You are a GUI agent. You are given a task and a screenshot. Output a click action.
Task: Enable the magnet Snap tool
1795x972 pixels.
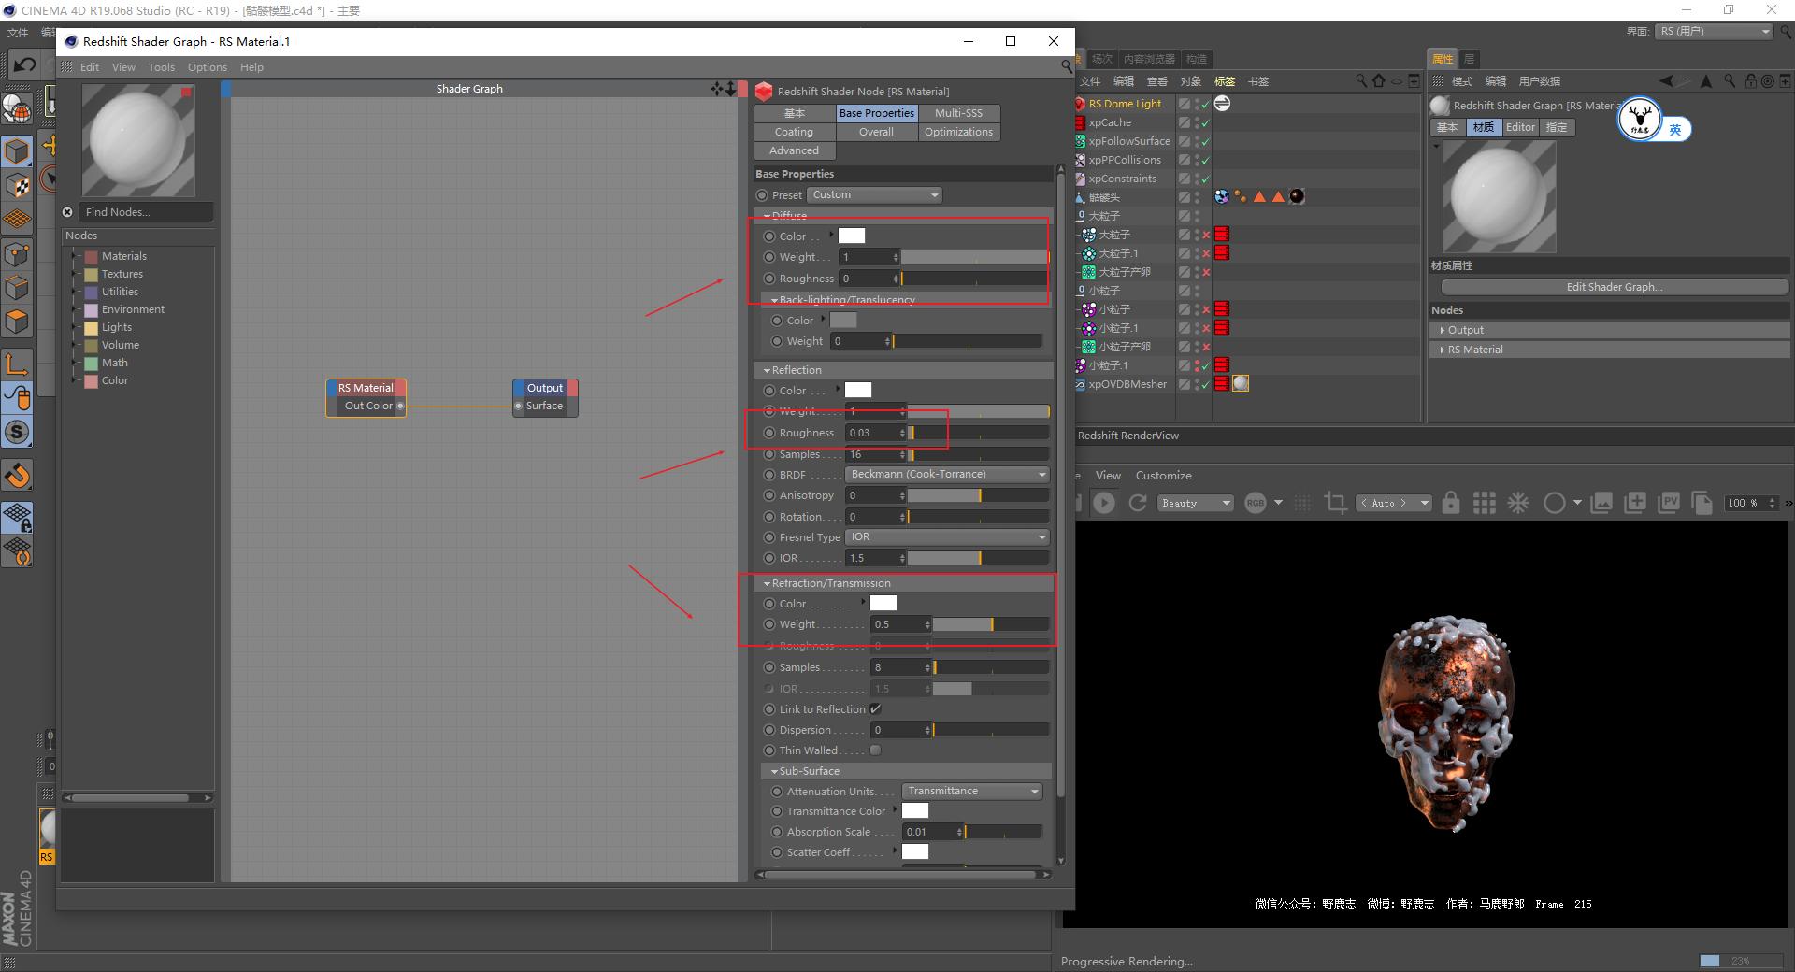pos(17,477)
